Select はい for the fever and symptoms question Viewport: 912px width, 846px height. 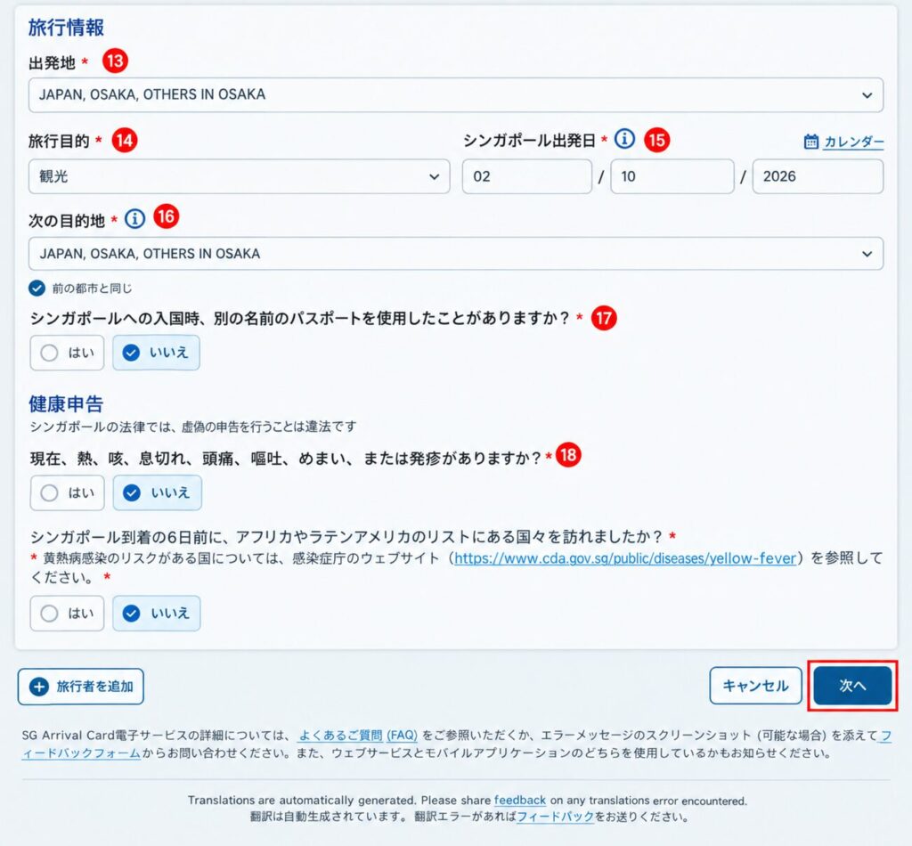67,493
